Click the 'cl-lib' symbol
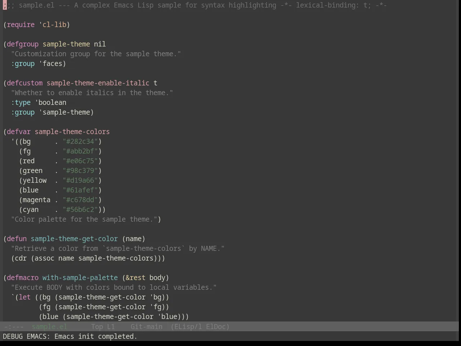 coord(54,25)
